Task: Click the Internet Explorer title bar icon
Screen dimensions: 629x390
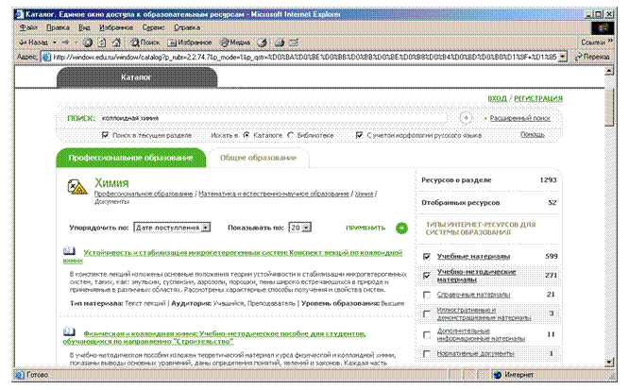Action: [x=19, y=14]
